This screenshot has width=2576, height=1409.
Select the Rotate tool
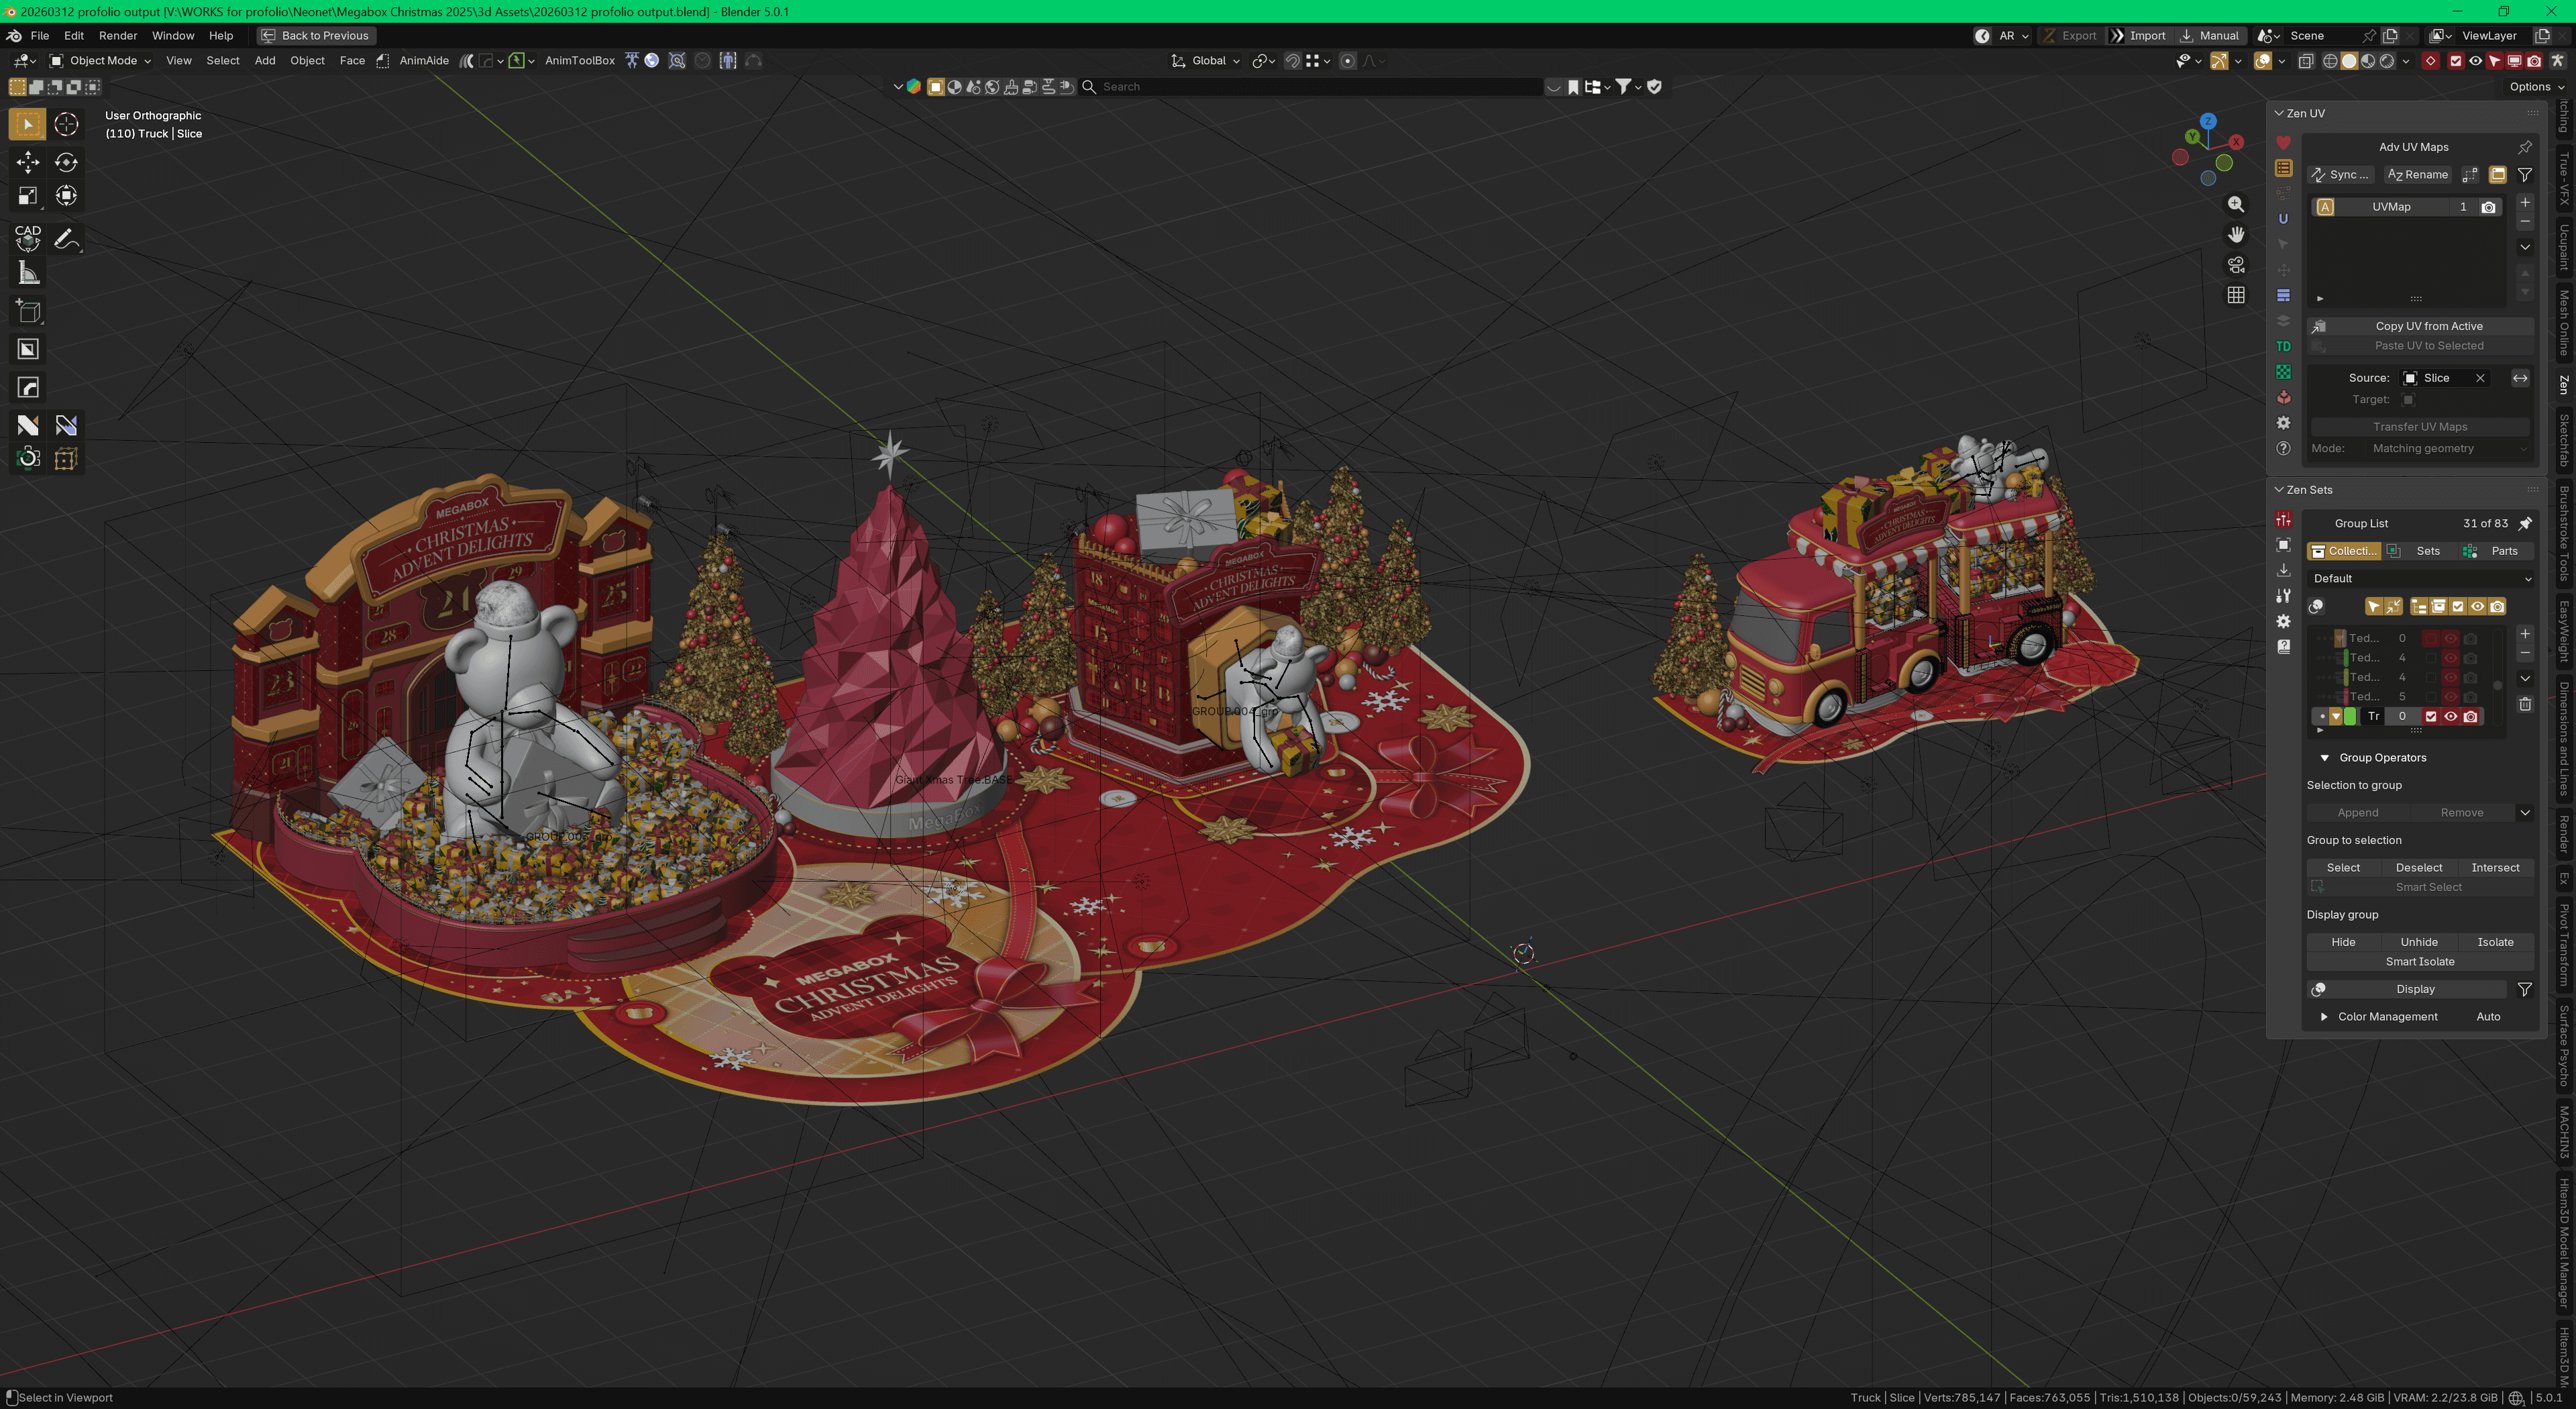[x=66, y=162]
